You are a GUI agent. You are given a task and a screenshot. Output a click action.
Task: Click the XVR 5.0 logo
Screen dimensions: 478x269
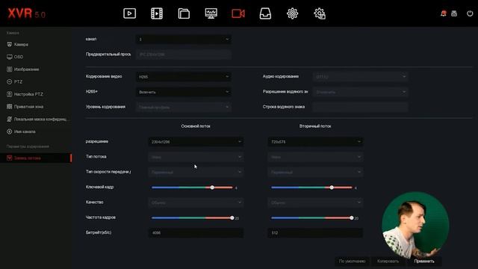tap(27, 13)
